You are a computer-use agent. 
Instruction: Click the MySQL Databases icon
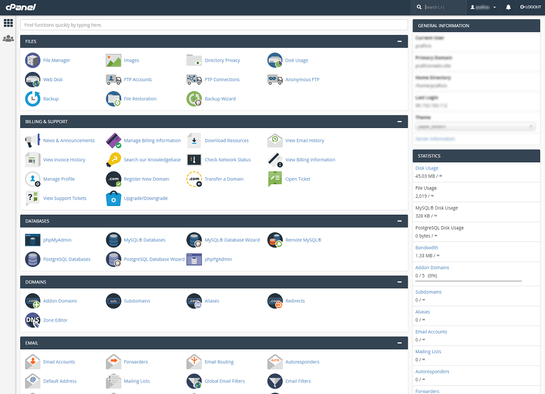(113, 240)
